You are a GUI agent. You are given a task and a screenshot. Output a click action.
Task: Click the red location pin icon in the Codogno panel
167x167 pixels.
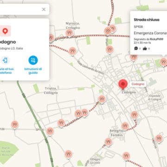tap(5, 31)
